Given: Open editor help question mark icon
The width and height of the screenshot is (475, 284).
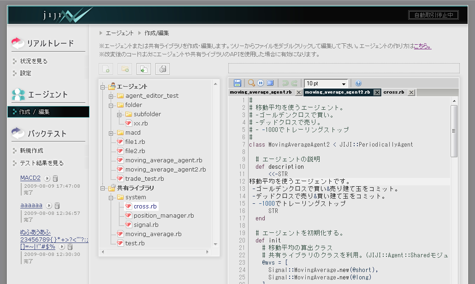Looking at the screenshot, I should (358, 83).
